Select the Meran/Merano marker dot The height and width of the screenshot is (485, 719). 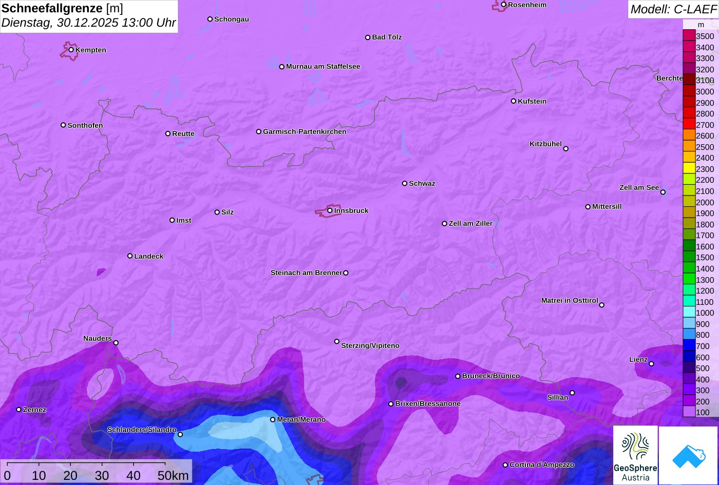coord(273,419)
